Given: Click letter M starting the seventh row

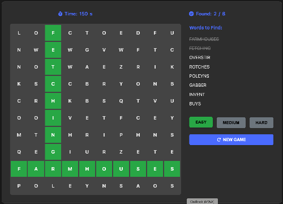Looking at the screenshot, I should tap(19, 135).
